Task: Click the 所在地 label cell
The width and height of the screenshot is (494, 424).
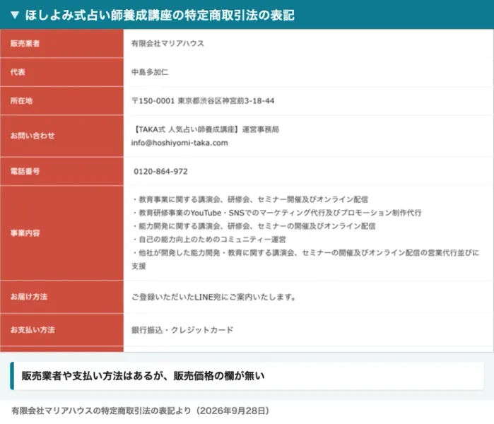Action: 61,101
